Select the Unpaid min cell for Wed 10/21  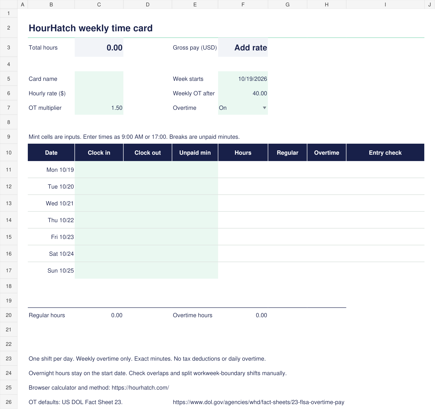pyautogui.click(x=195, y=203)
